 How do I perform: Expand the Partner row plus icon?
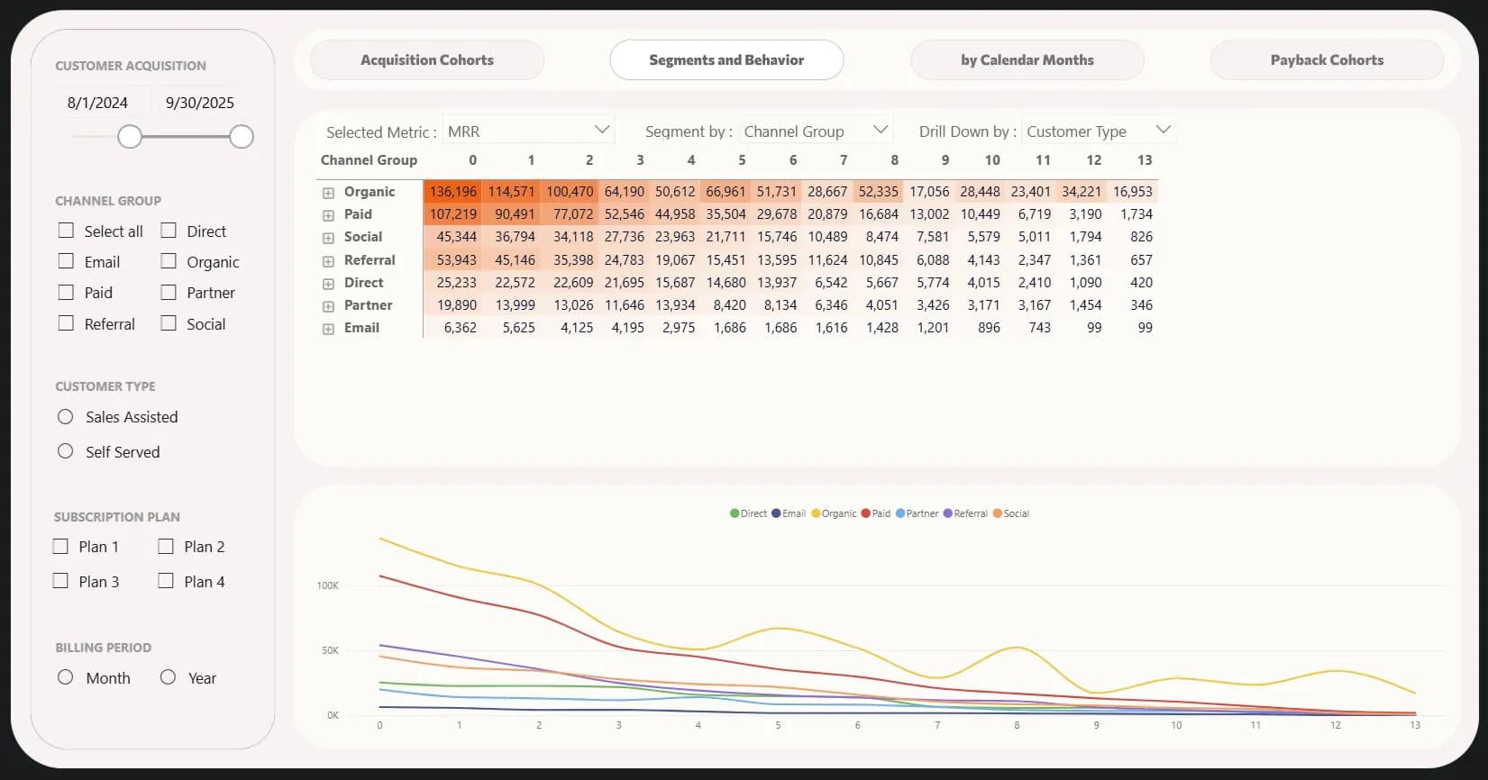pos(328,306)
